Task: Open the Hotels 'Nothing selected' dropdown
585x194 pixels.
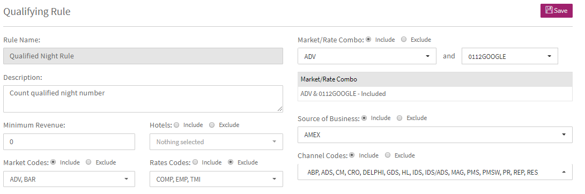Action: pos(216,142)
